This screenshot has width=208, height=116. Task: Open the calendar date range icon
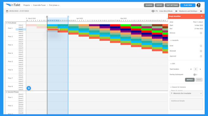[x=7, y=11]
